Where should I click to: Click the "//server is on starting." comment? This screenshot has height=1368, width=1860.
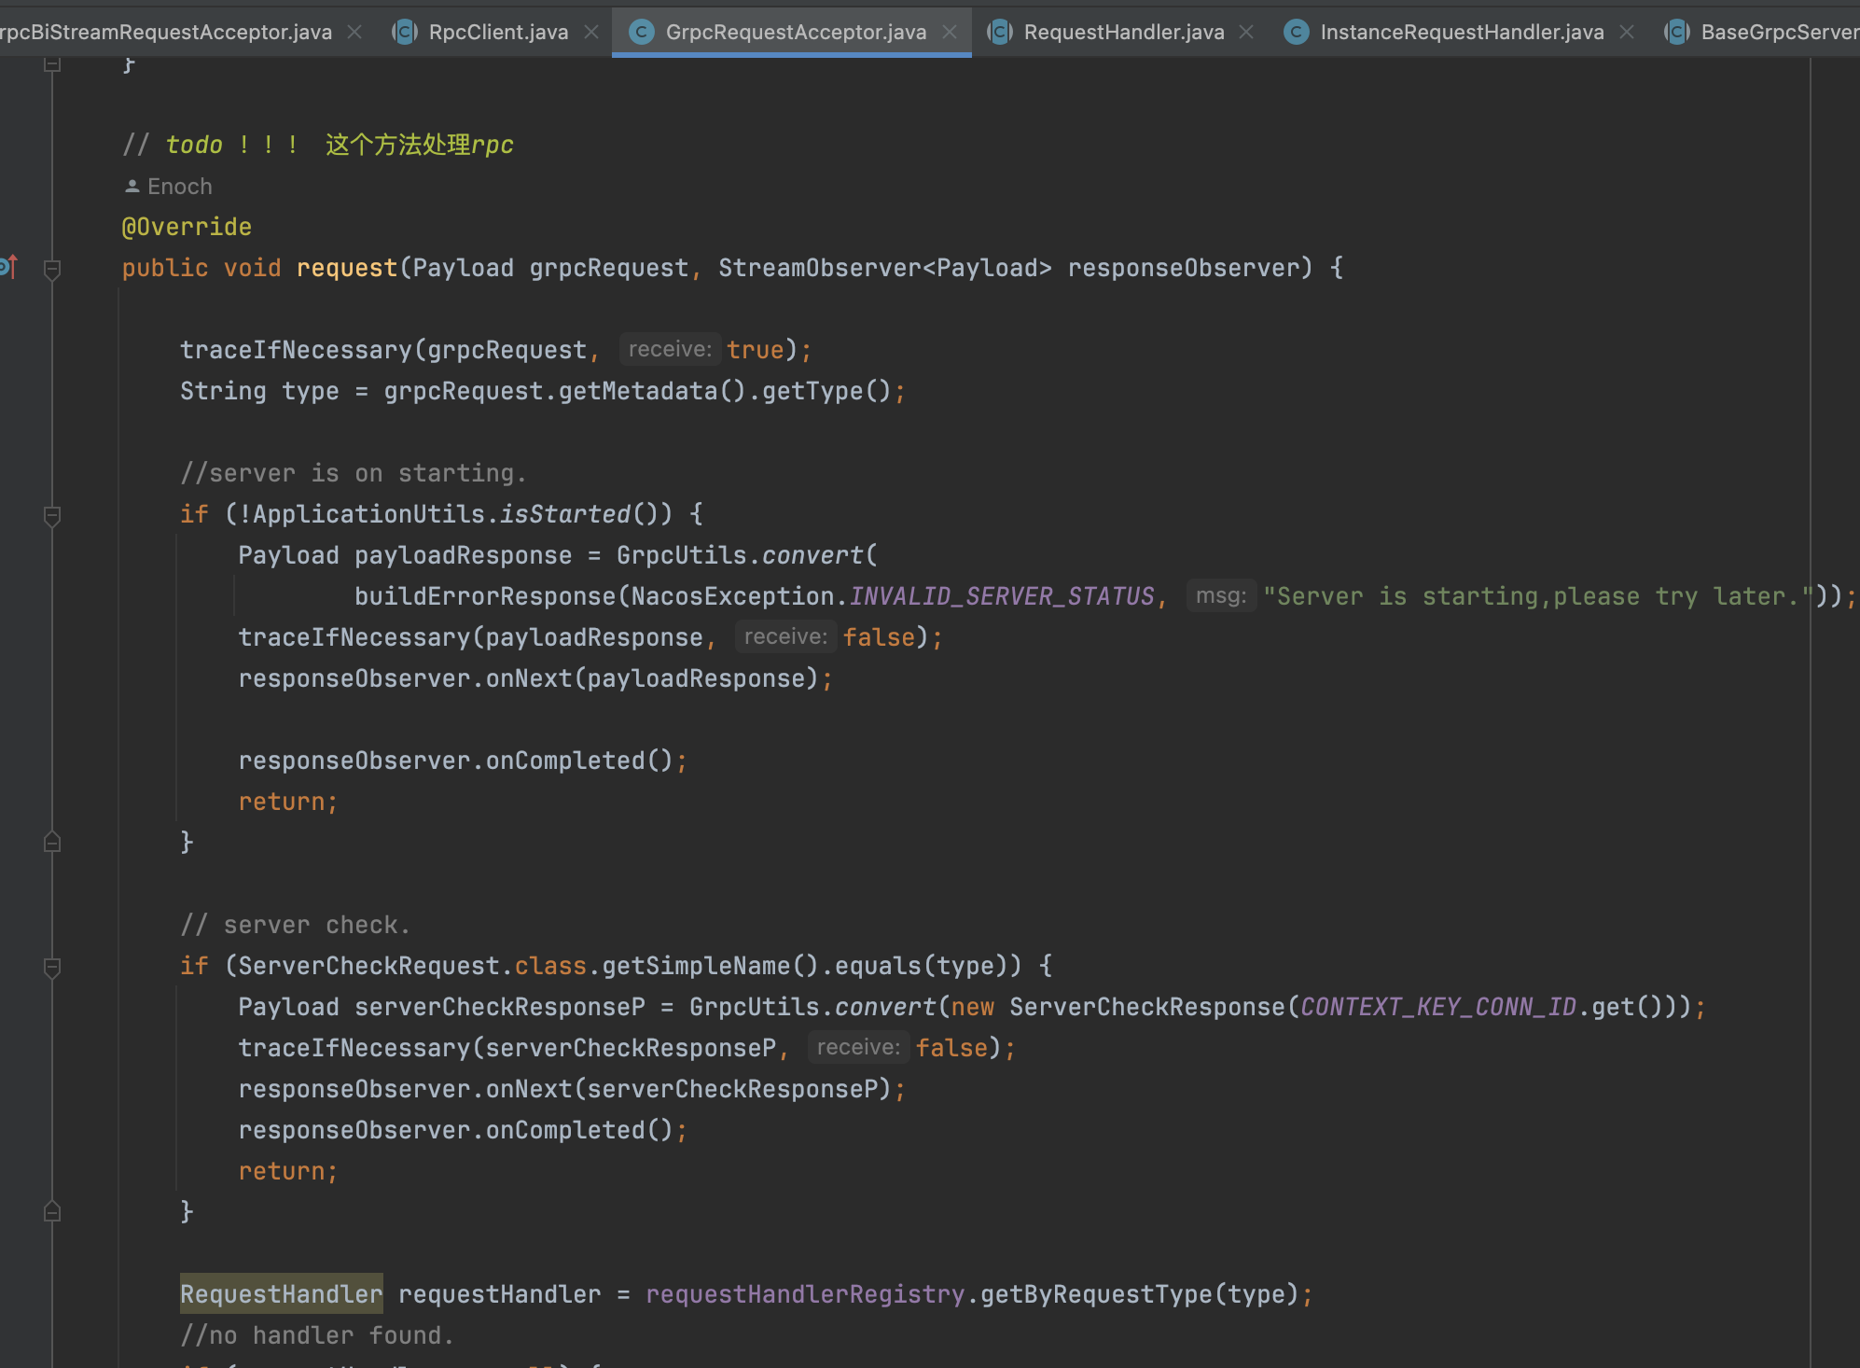[353, 473]
